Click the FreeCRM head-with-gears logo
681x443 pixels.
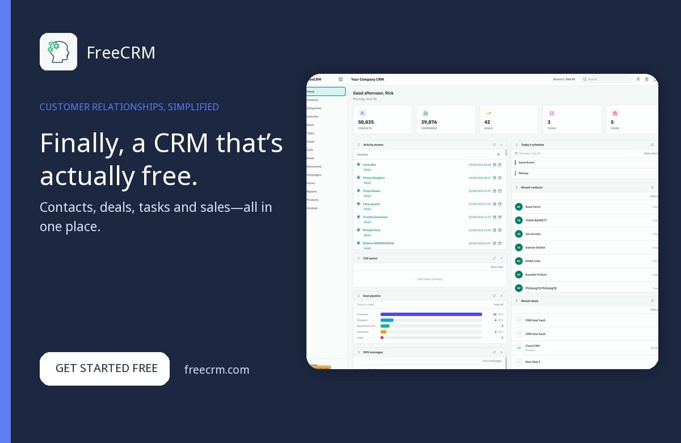(x=58, y=52)
